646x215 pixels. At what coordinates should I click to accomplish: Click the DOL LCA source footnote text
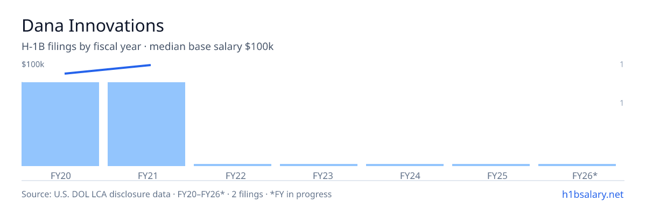pyautogui.click(x=177, y=194)
